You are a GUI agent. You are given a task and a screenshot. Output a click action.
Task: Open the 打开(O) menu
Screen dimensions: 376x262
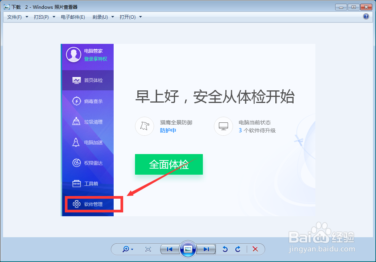coord(128,17)
